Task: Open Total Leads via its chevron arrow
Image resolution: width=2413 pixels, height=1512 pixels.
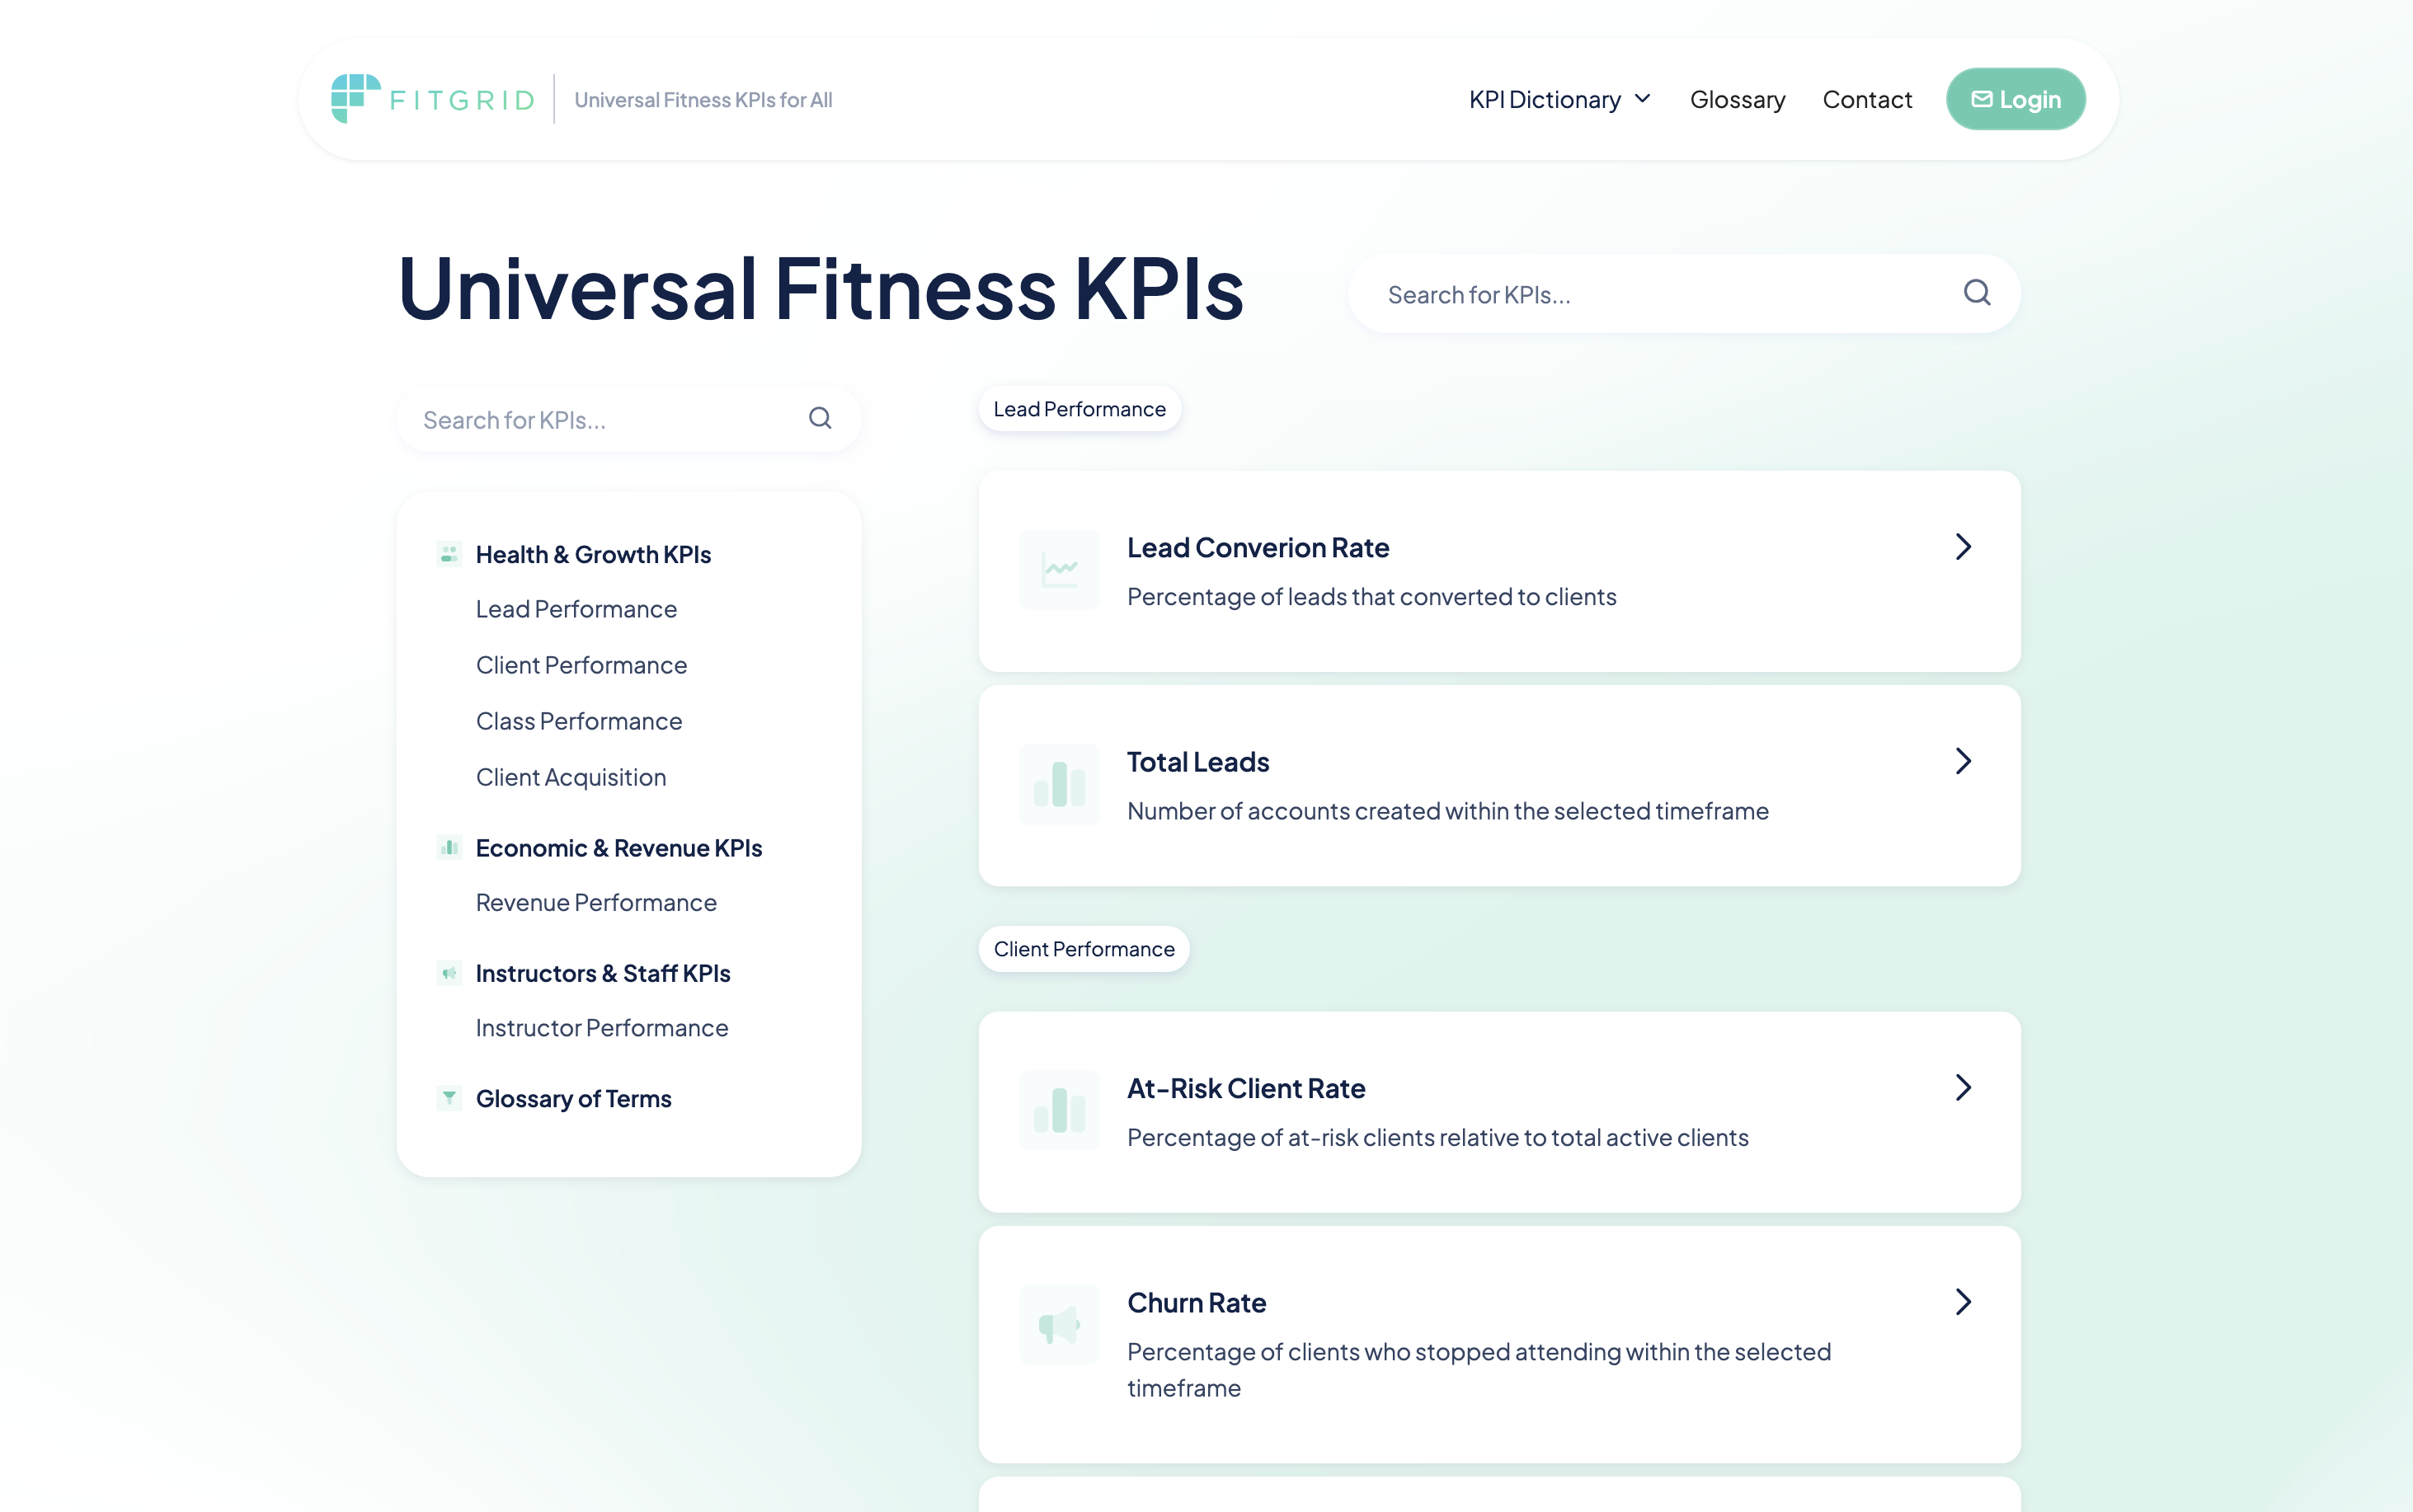Action: 1963,761
